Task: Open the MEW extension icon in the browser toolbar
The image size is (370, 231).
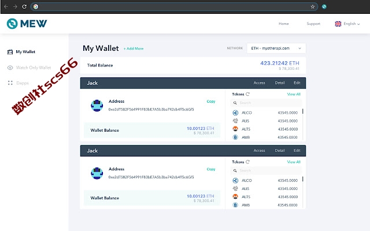Action: click(324, 6)
